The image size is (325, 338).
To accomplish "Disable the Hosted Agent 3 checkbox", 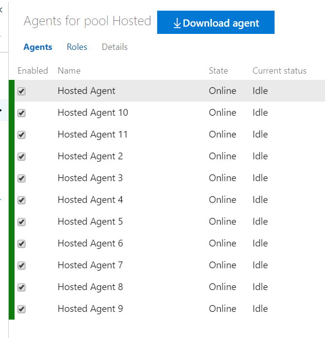I will point(21,178).
